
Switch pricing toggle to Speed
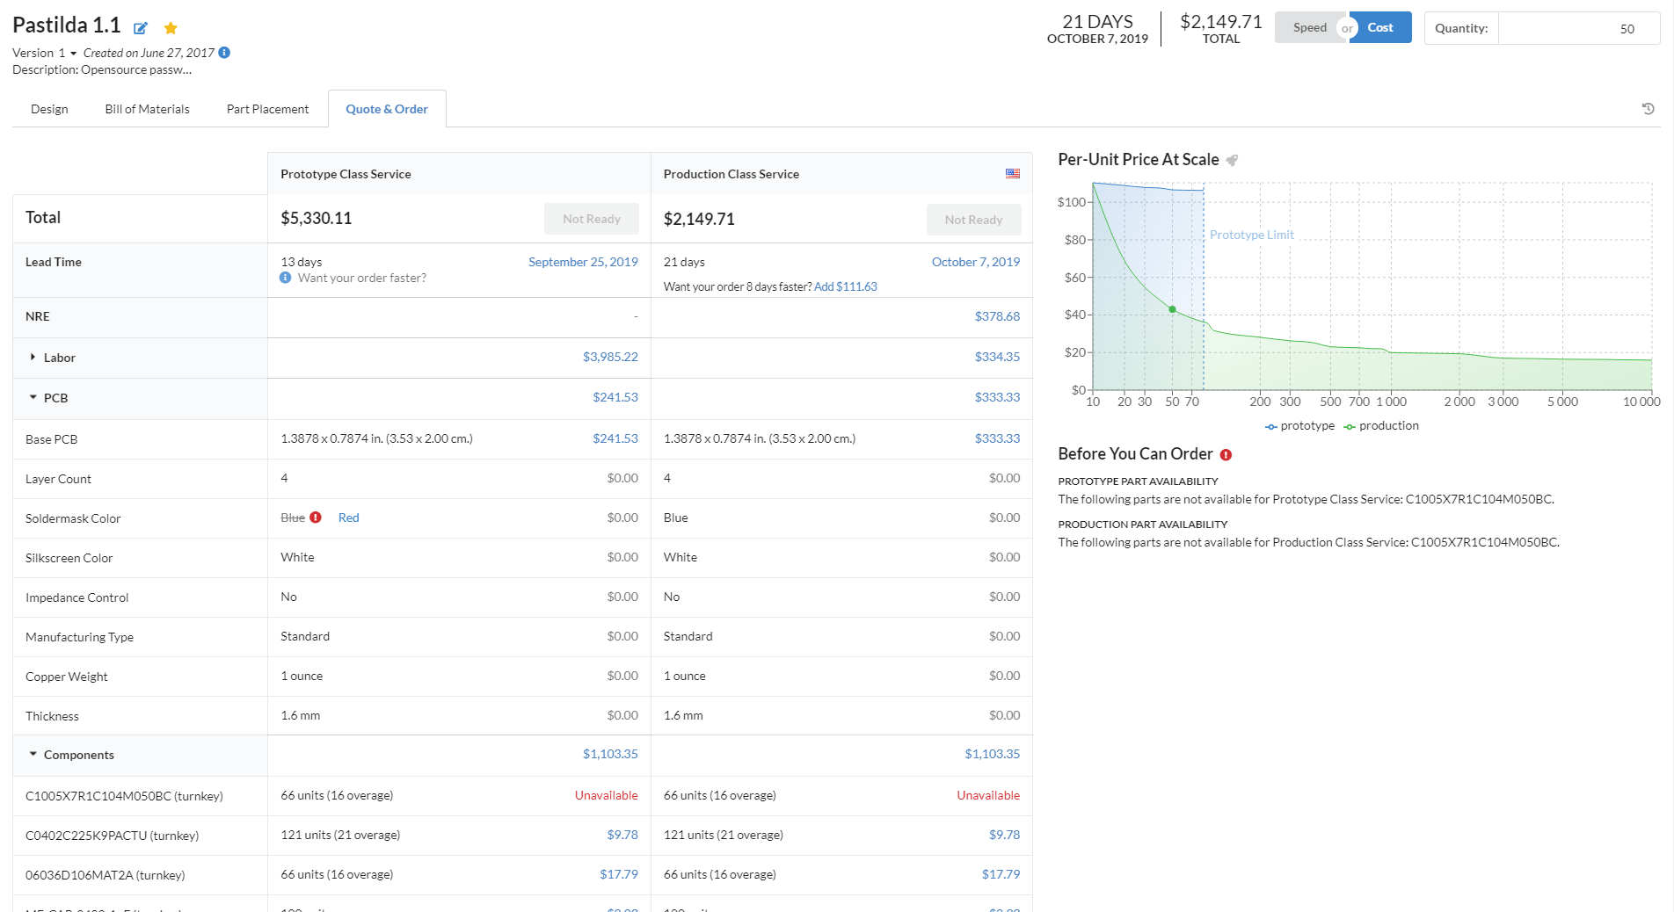1309,28
